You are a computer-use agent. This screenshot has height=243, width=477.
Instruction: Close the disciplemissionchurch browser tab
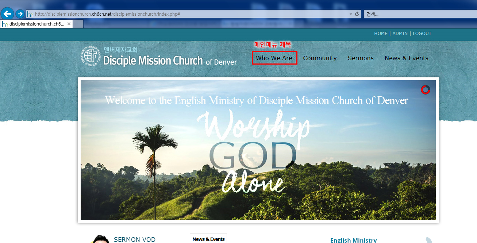(69, 24)
